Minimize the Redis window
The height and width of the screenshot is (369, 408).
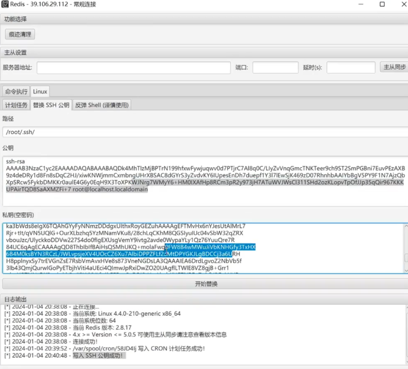tap(361, 4)
